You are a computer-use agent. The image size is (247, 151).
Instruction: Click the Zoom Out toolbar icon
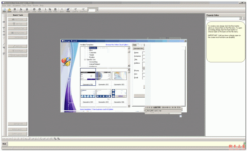tap(83, 10)
